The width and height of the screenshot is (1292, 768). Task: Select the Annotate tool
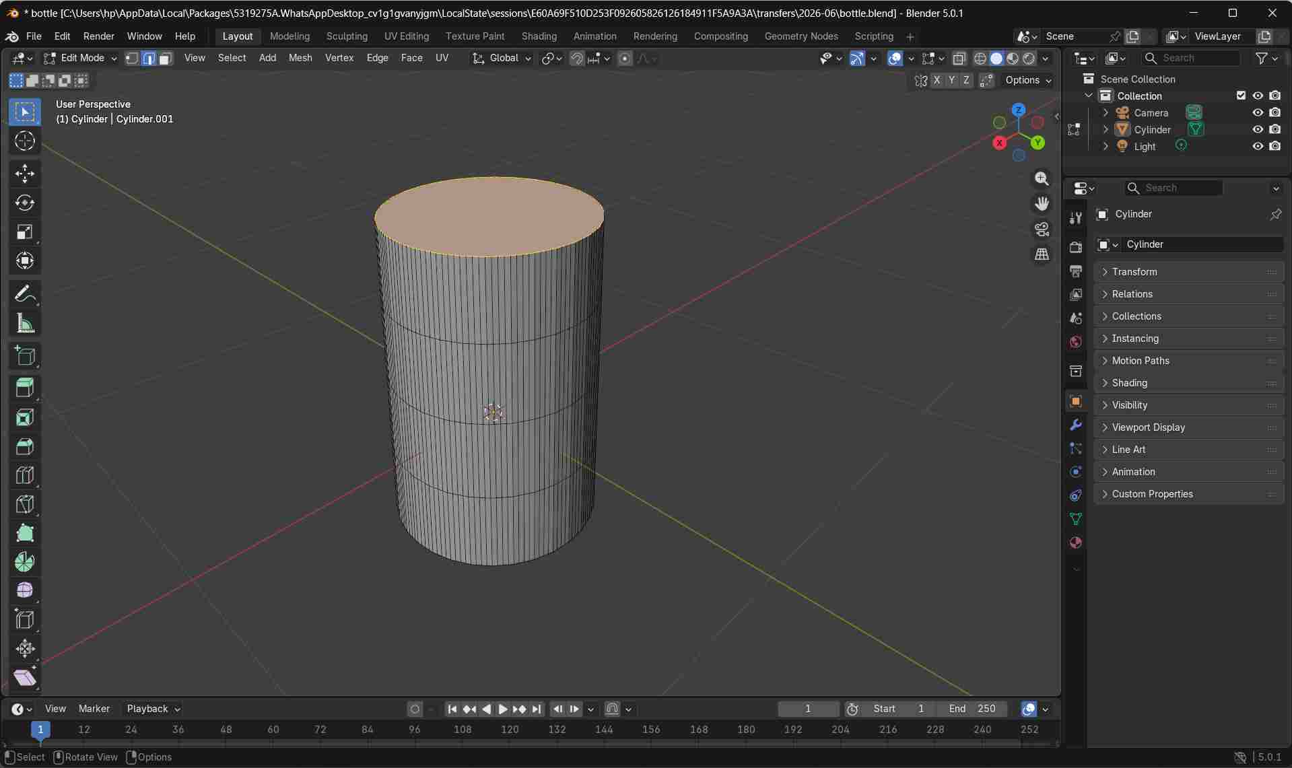[25, 293]
